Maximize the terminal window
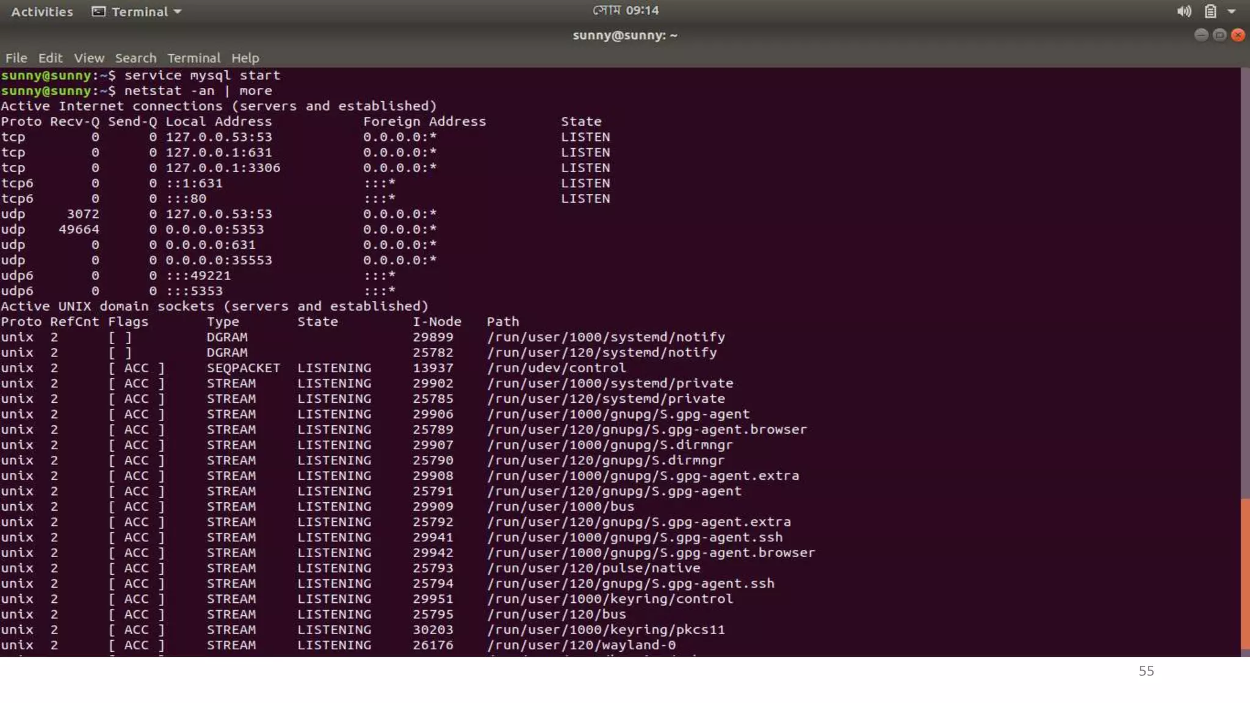This screenshot has height=703, width=1250. pyautogui.click(x=1219, y=35)
